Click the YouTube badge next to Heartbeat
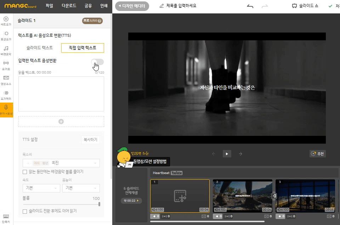 coord(176,173)
